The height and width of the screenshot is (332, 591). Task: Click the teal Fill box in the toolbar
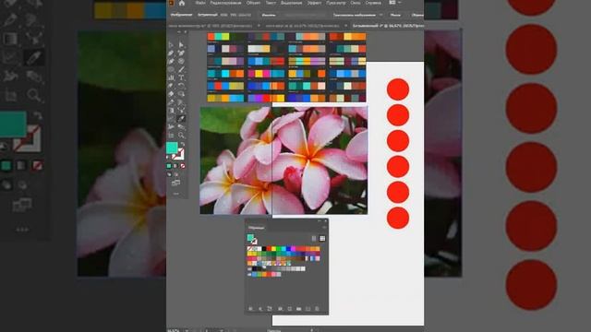tap(172, 148)
